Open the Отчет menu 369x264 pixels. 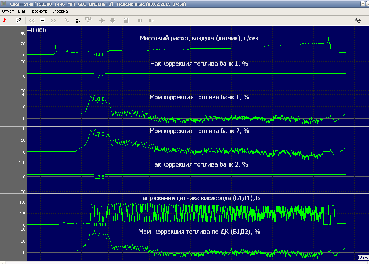[8, 11]
